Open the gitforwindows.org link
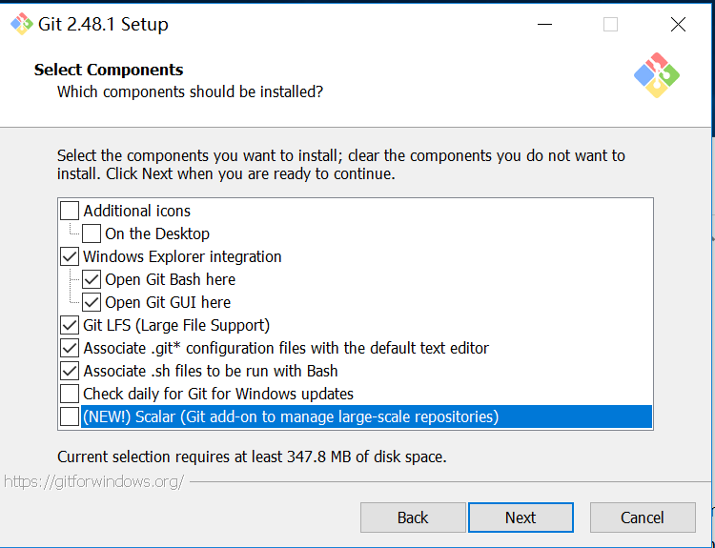Screen dimensions: 715x548 point(94,481)
